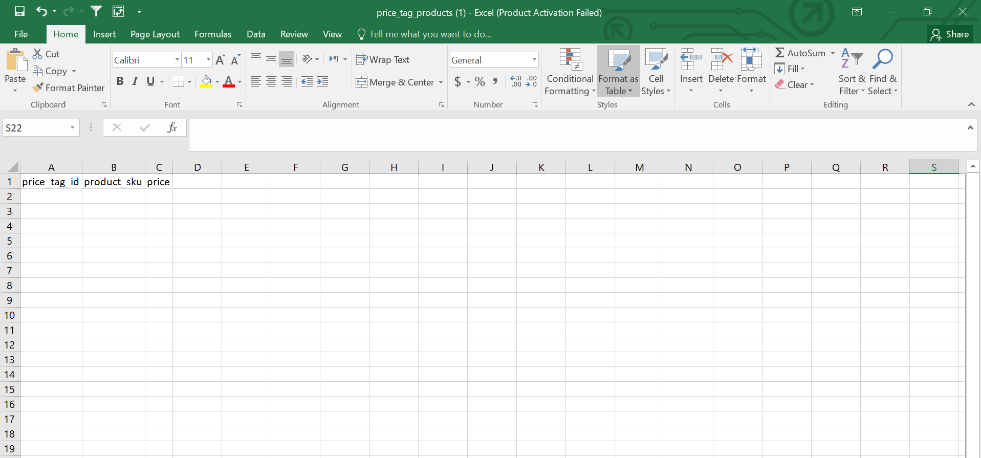Apply accounting dollar number format

[457, 81]
